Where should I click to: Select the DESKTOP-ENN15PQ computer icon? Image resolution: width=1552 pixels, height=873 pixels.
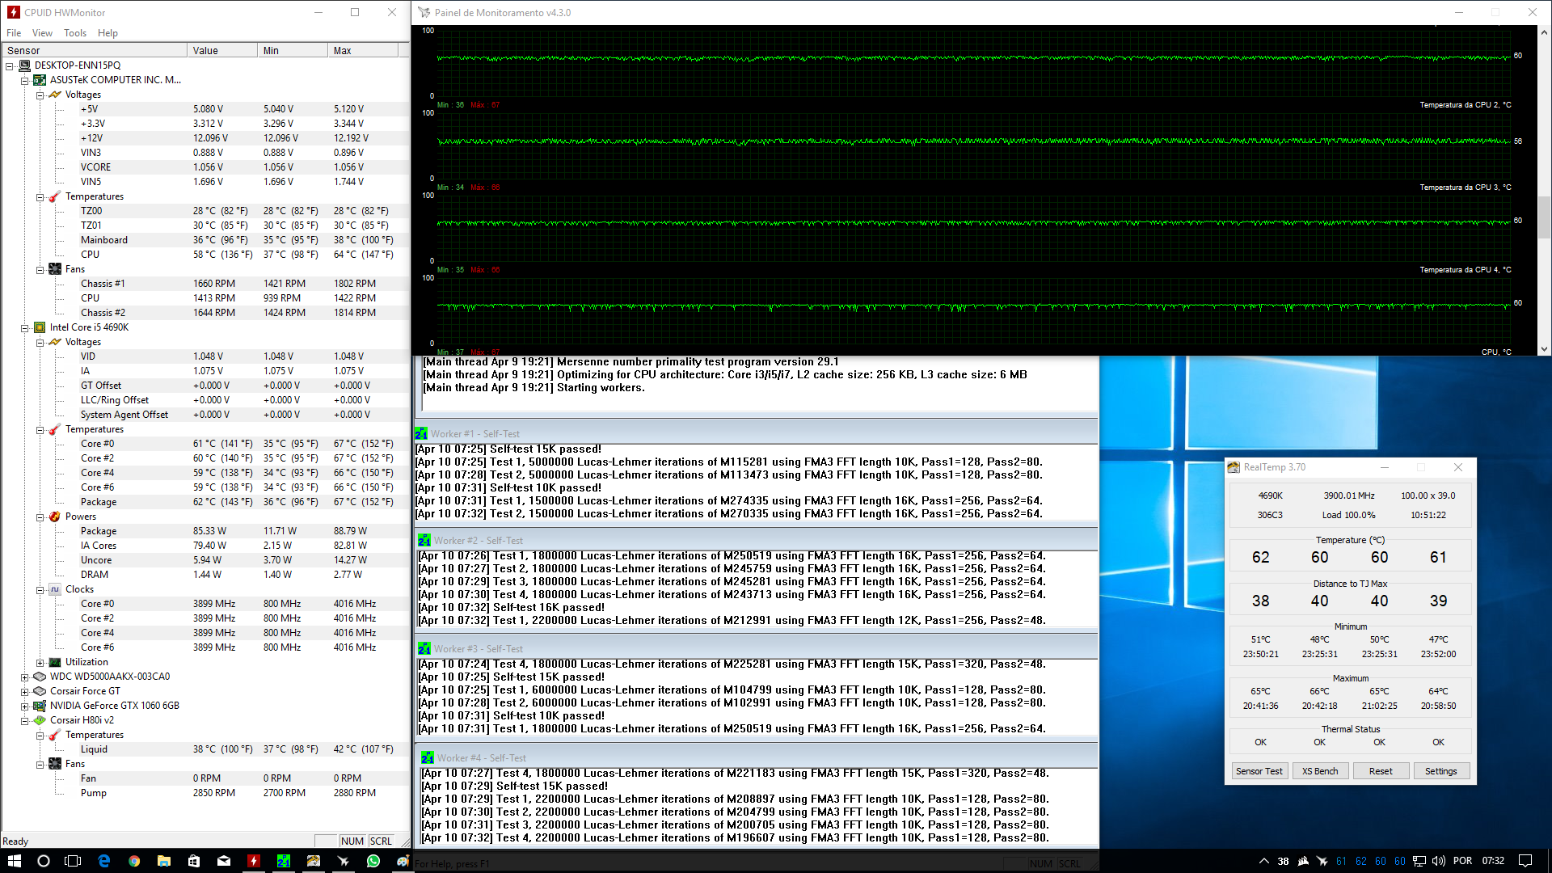(24, 65)
